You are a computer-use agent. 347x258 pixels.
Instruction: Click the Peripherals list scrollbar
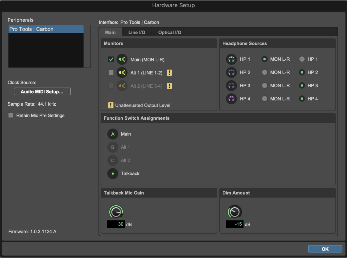pos(87,46)
